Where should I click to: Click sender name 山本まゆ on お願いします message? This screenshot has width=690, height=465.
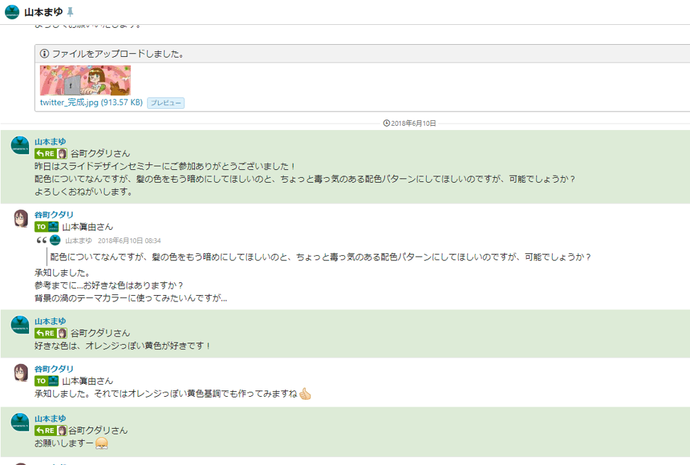(51, 418)
